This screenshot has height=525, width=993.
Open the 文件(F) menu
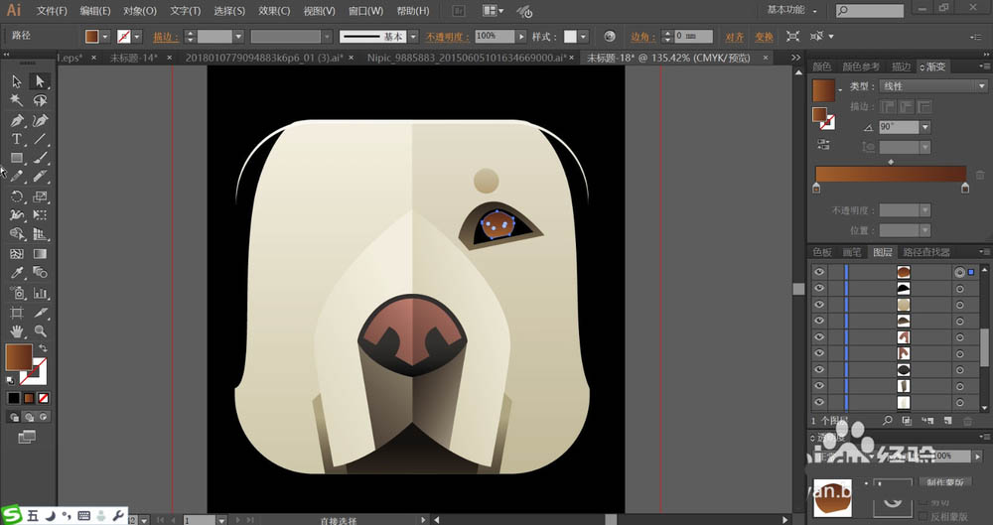[x=52, y=11]
